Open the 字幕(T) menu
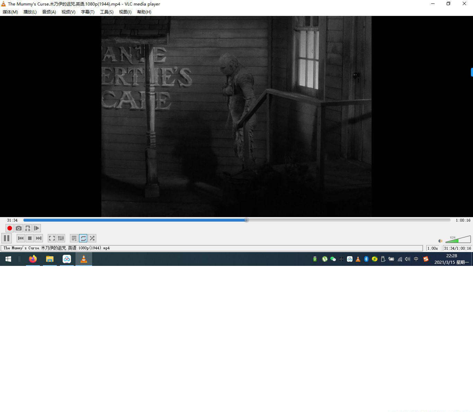Screen dimensions: 473x412 click(88, 12)
